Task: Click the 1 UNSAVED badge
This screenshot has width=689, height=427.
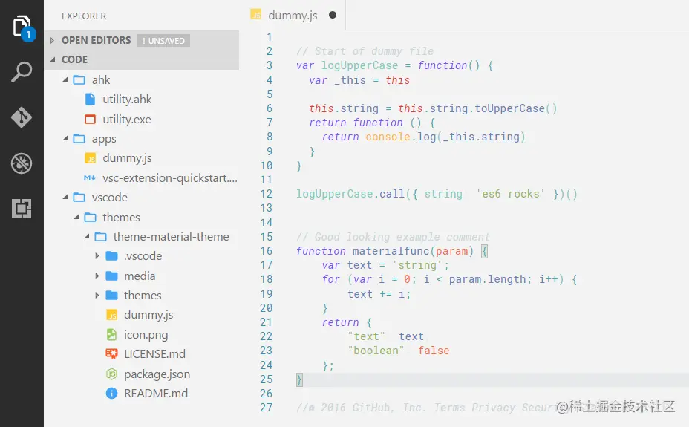Action: [163, 41]
